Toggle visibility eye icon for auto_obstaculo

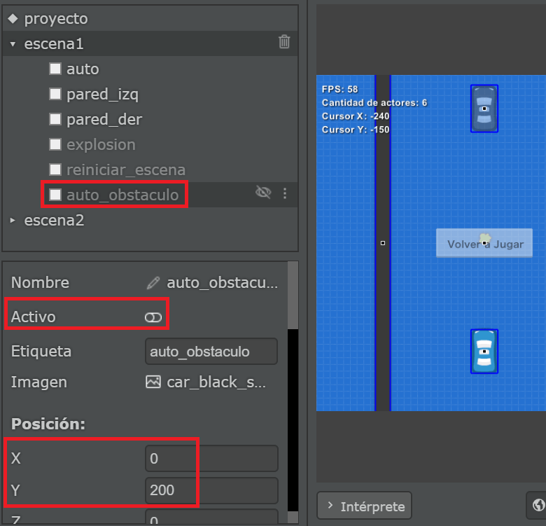263,193
